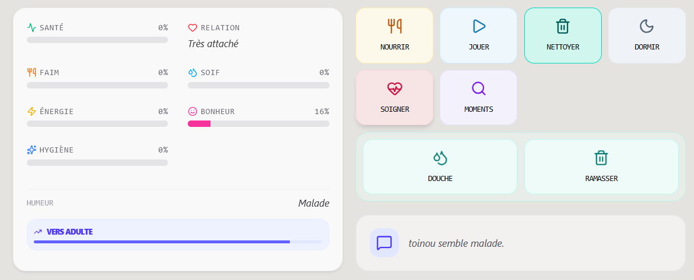Viewport: 694px width, 280px height.
Task: Click the pink Bonheur progress bar
Action: (258, 123)
